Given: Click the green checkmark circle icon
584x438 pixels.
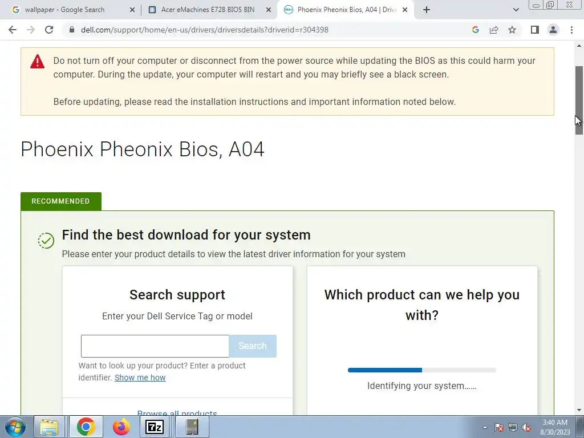Looking at the screenshot, I should pos(46,241).
